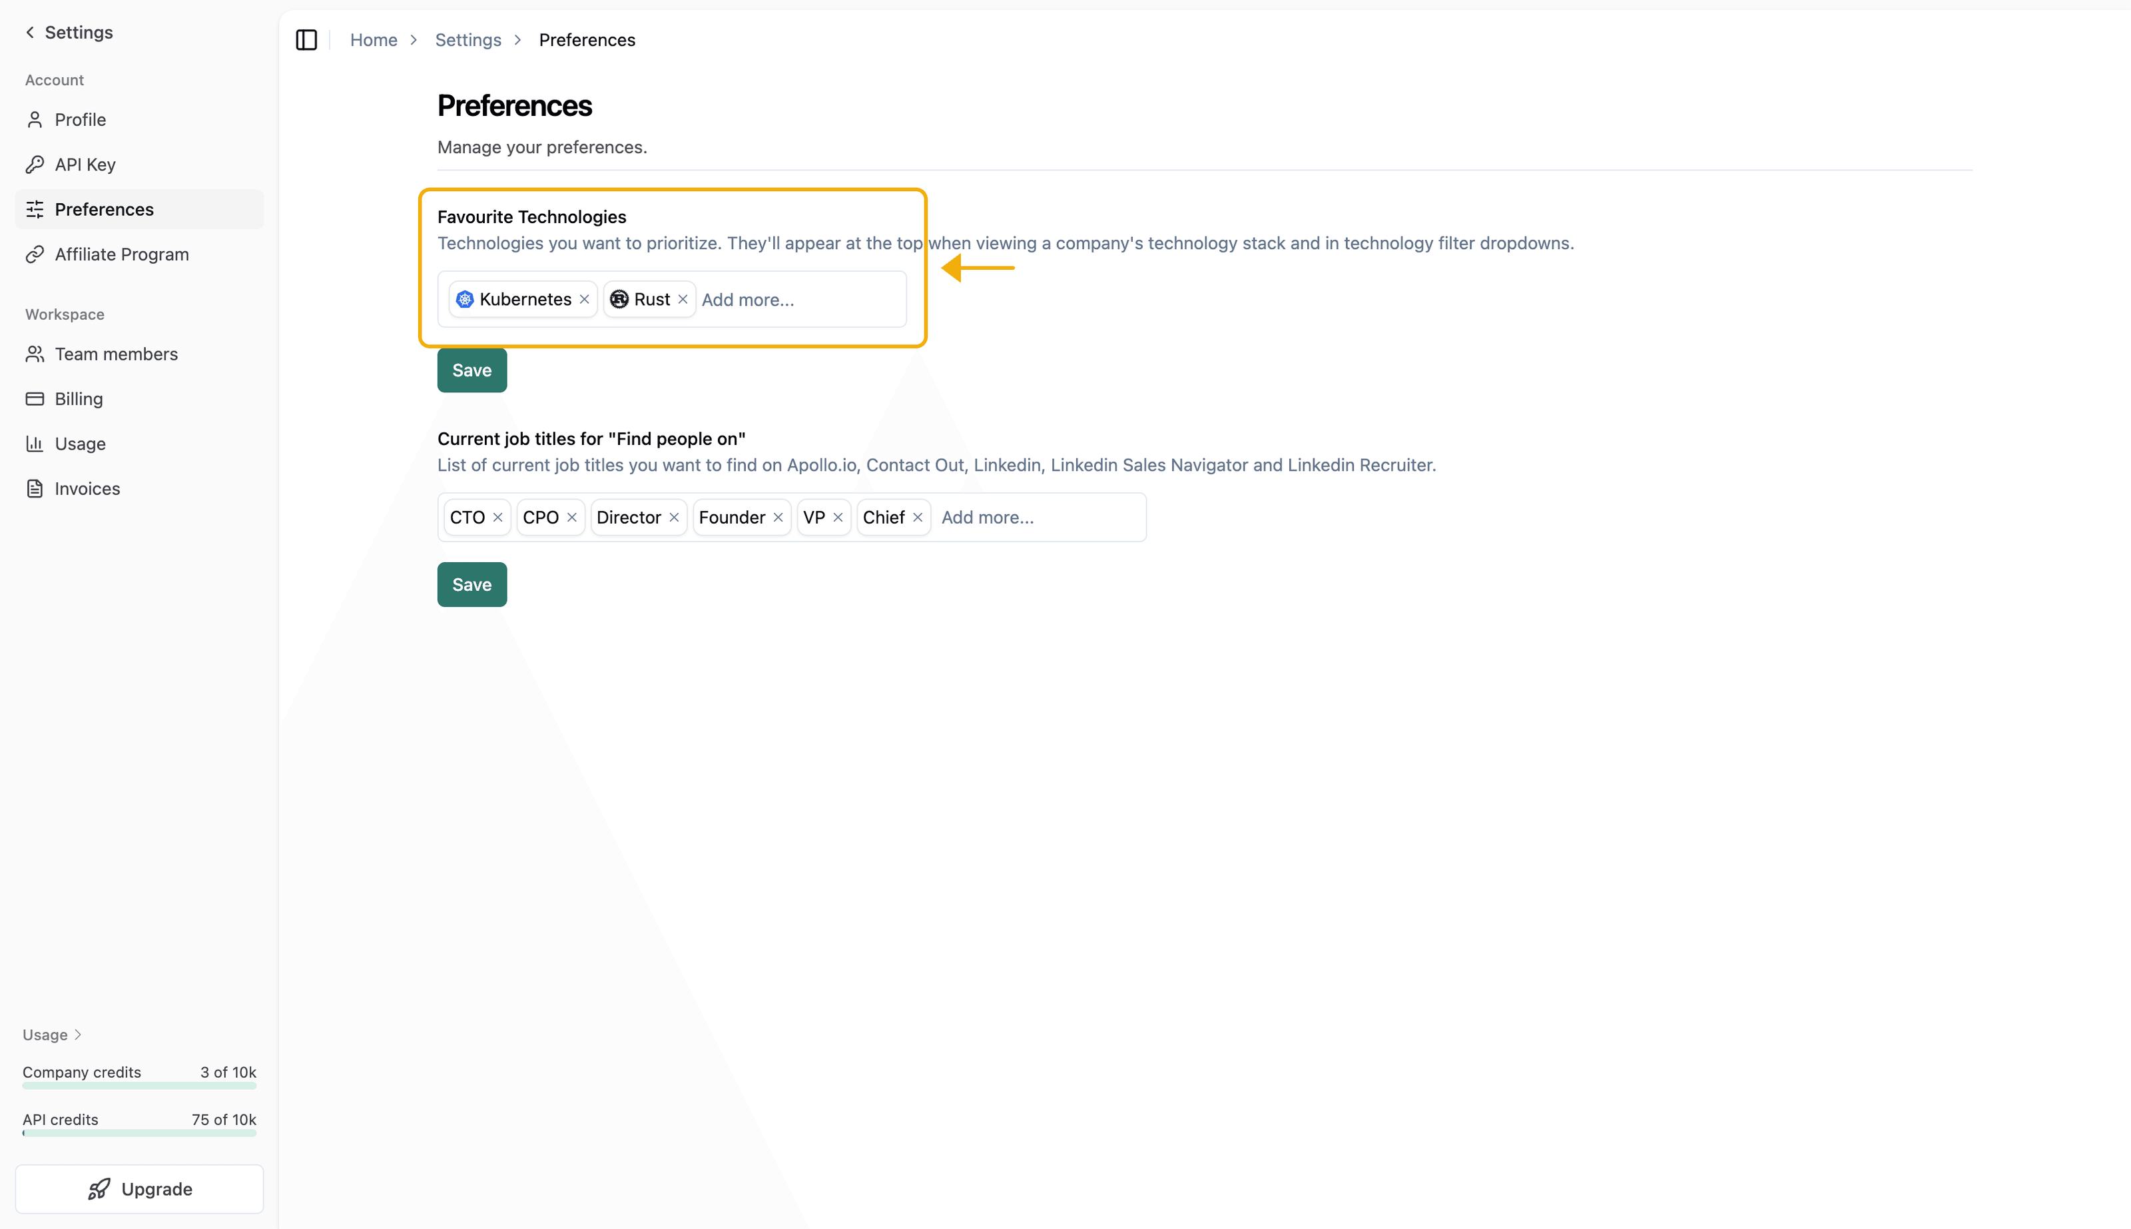Screen dimensions: 2131x1229
Task: Select the API Key icon in sidebar
Action: click(x=35, y=164)
